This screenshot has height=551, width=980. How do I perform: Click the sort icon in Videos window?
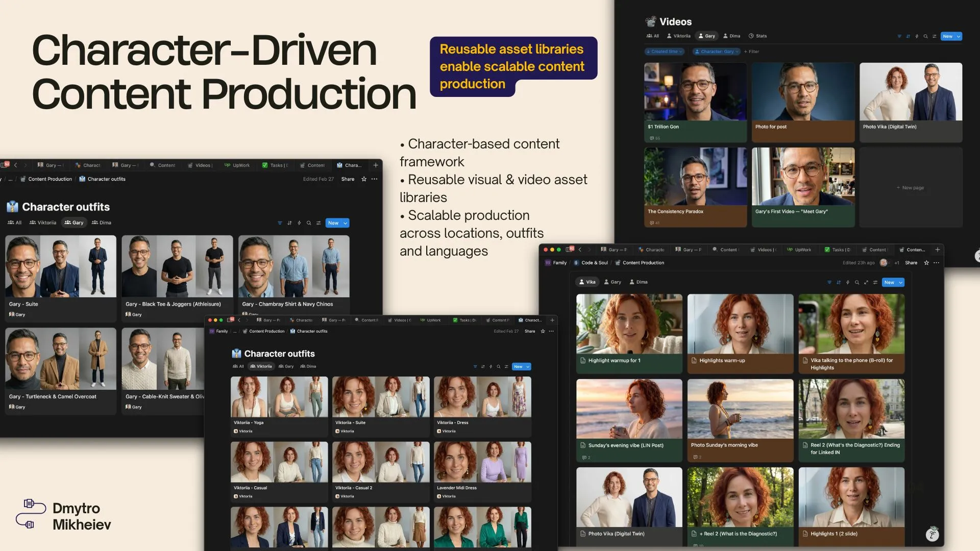[908, 36]
